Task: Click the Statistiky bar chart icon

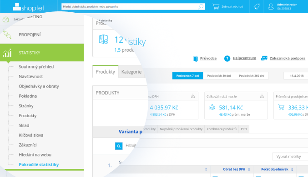Action: click(x=7, y=53)
